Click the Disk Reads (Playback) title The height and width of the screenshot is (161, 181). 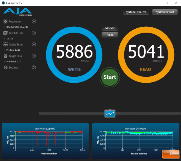point(136,129)
